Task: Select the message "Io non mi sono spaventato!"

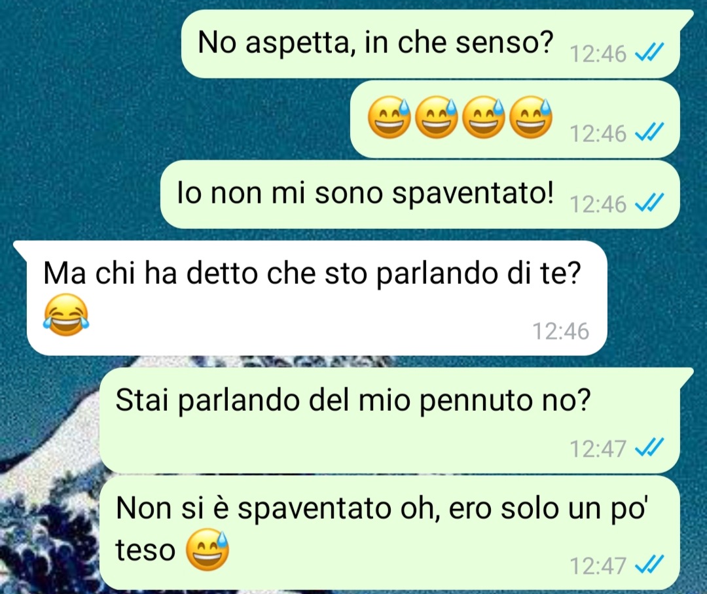Action: 420,194
